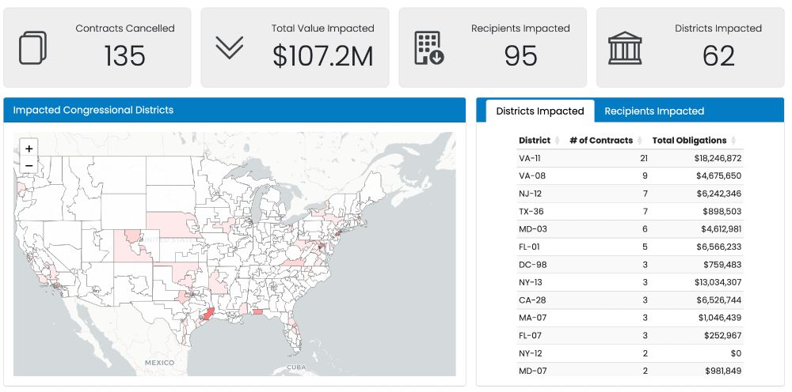The width and height of the screenshot is (792, 392).
Task: Click the 95 recipients impacted figure
Action: 521,56
